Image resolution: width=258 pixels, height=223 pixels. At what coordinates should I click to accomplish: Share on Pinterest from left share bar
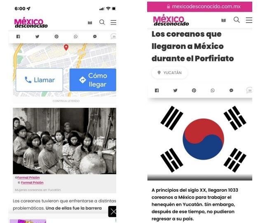56,37
